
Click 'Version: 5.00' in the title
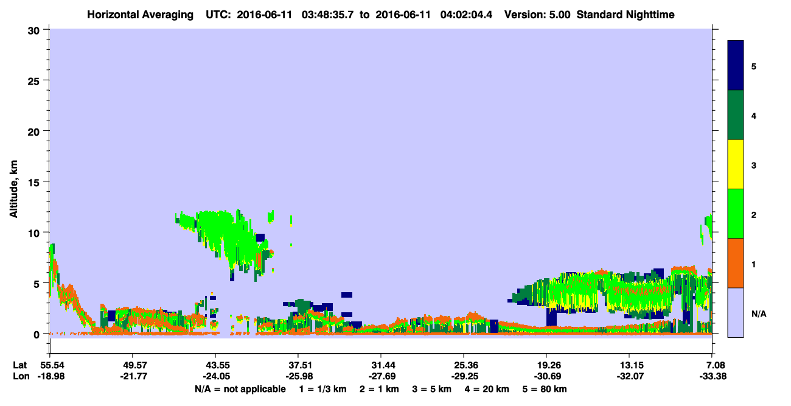[x=537, y=15]
